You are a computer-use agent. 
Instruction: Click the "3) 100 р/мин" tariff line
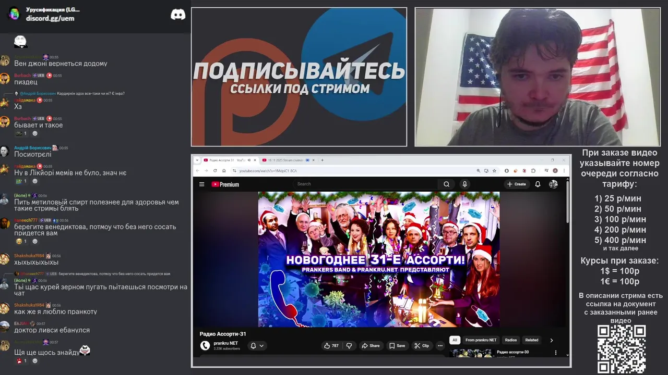tap(620, 219)
